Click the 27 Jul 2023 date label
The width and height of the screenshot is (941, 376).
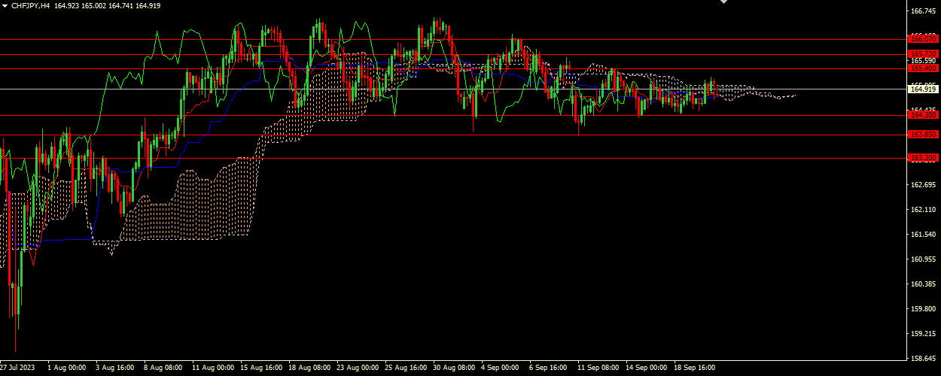pos(18,368)
